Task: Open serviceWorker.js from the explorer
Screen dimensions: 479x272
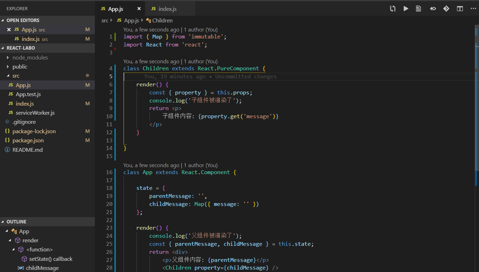Action: click(x=35, y=113)
